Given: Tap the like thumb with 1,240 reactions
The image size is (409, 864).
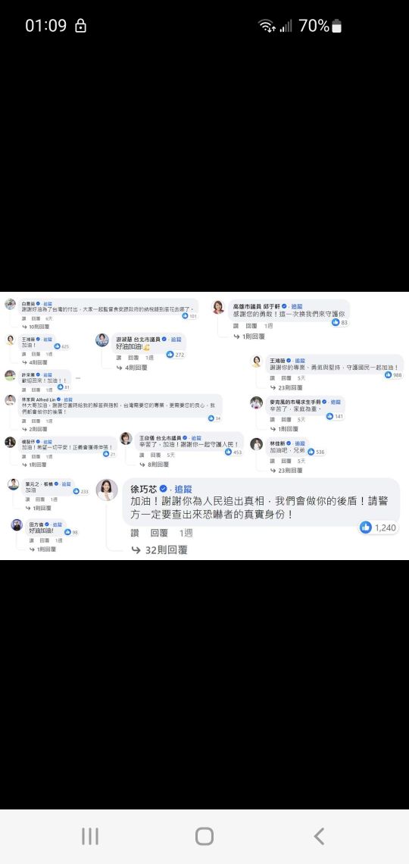Looking at the screenshot, I should [366, 527].
